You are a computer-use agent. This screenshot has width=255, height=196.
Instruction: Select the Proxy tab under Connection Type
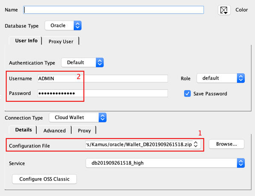pos(84,131)
